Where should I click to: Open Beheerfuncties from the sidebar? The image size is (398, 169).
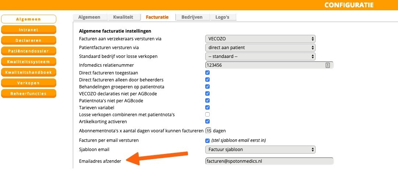coord(28,93)
